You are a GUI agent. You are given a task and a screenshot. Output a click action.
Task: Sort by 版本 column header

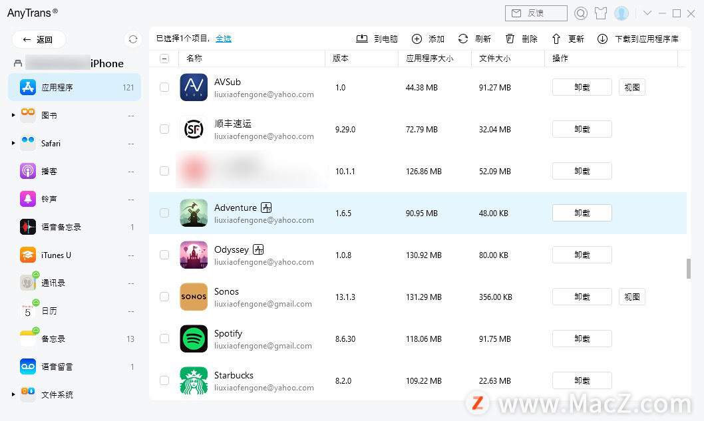361,59
